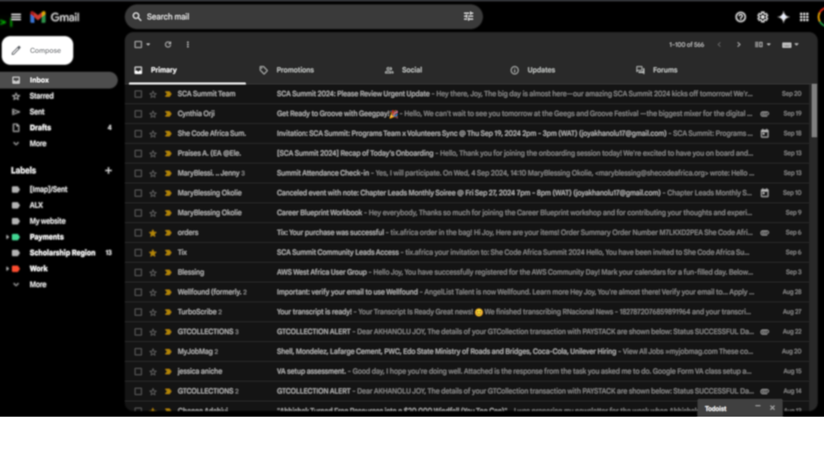The width and height of the screenshot is (824, 463).
Task: Expand More under Drafts
Action: point(37,144)
